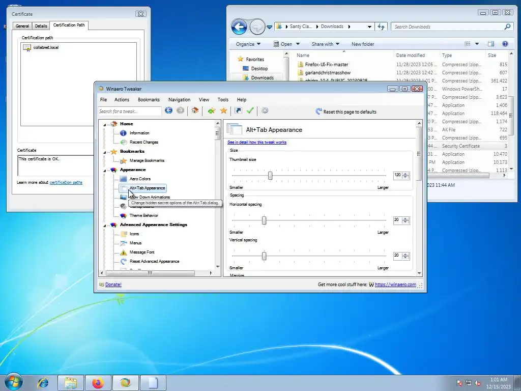This screenshot has height=391, width=521.
Task: Select the Firefox-UI-Fix-master file
Action: tap(327, 65)
